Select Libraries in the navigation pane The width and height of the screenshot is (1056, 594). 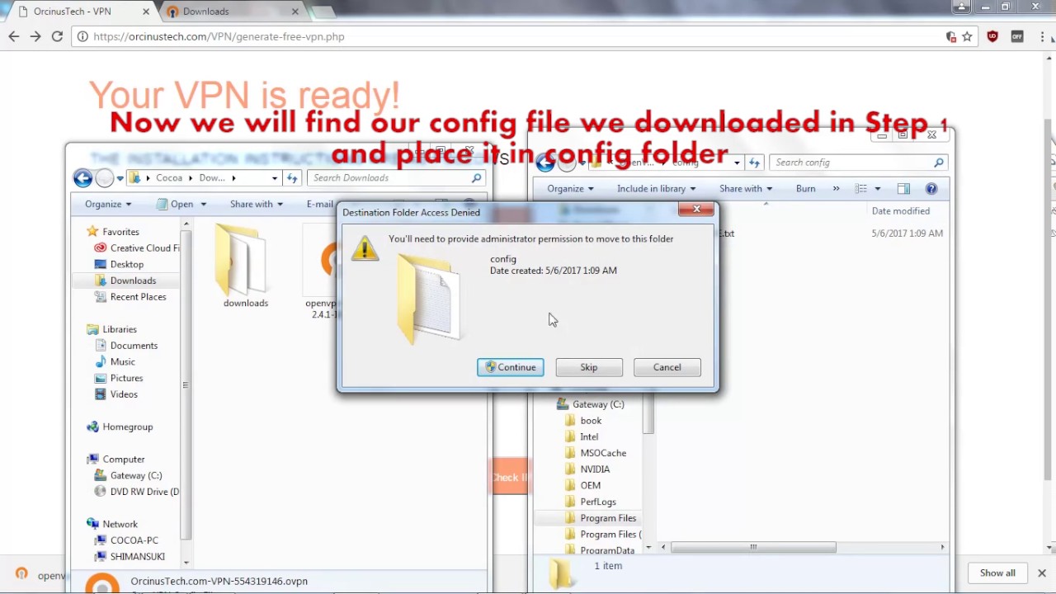120,329
